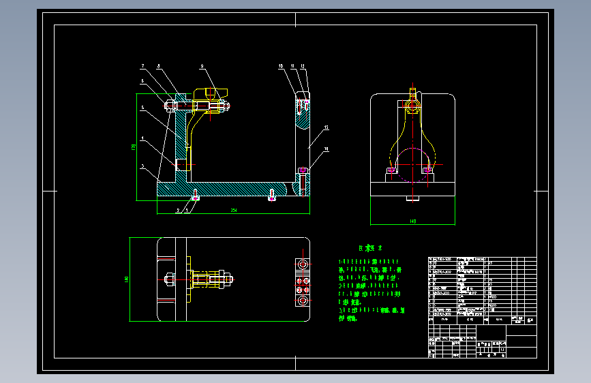Image resolution: width=591 pixels, height=383 pixels.
Task: Select part balloon number 12 in front view
Action: [303, 66]
